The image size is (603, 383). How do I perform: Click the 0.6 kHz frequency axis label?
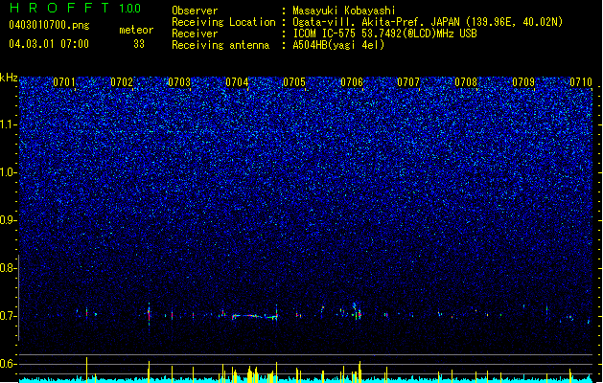click(9, 364)
